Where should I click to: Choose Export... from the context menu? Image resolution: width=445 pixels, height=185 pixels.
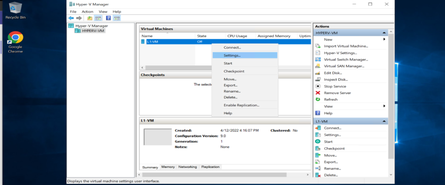point(245,85)
